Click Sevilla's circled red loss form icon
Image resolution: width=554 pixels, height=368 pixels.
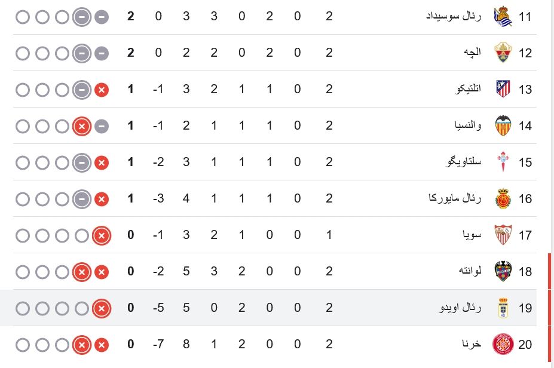[x=102, y=235]
